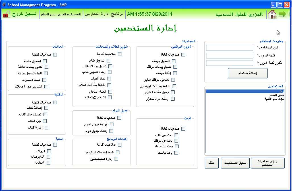Check إسناد مواد للمدرّس permission
This screenshot has height=191, width=292.
point(173,99)
